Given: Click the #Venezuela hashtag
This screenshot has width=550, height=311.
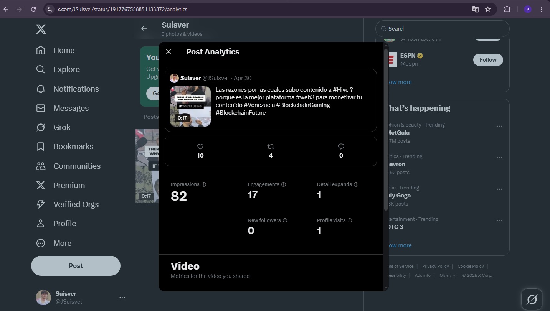Looking at the screenshot, I should [x=259, y=105].
